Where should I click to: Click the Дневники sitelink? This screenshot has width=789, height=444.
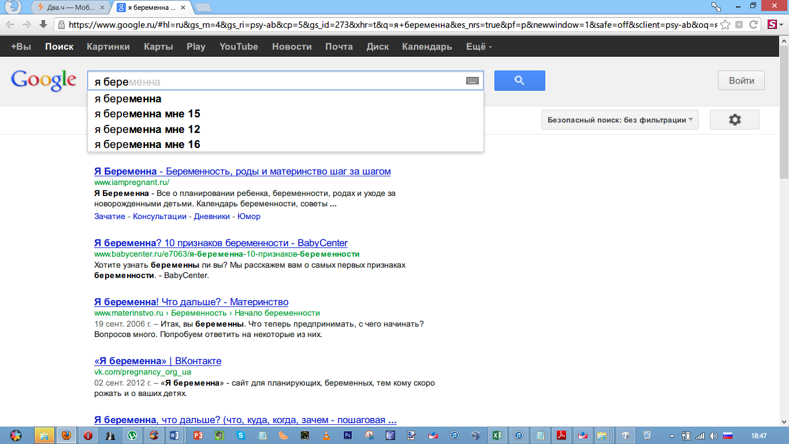pyautogui.click(x=212, y=216)
